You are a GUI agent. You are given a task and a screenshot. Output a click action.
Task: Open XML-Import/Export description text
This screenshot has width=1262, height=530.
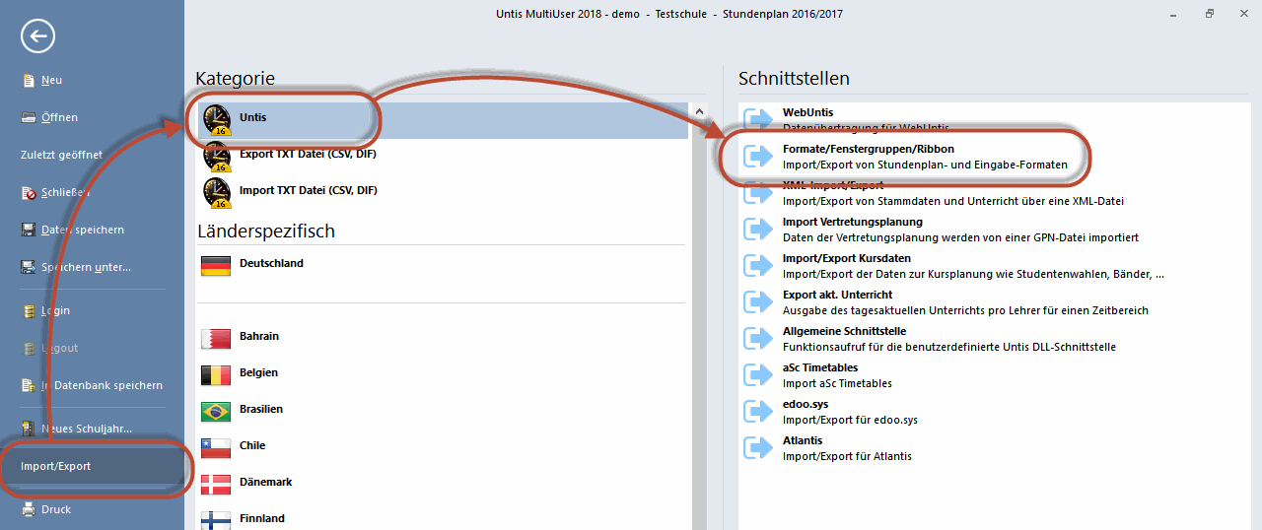pyautogui.click(x=952, y=201)
